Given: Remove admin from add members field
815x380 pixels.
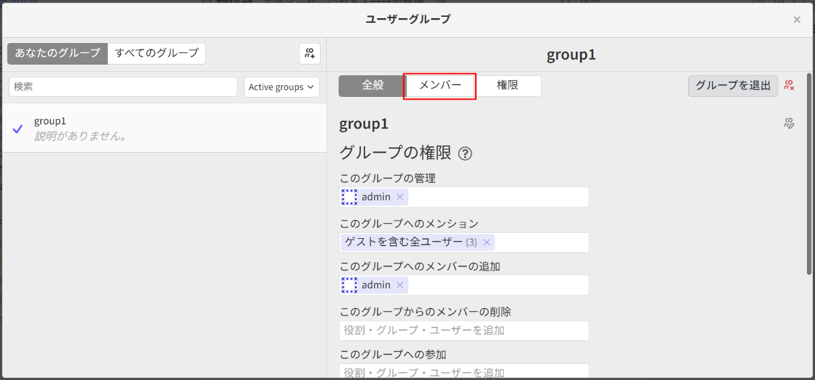Looking at the screenshot, I should (x=399, y=285).
